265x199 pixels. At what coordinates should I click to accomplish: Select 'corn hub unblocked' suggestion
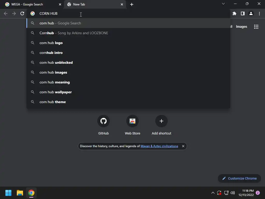click(x=128, y=62)
